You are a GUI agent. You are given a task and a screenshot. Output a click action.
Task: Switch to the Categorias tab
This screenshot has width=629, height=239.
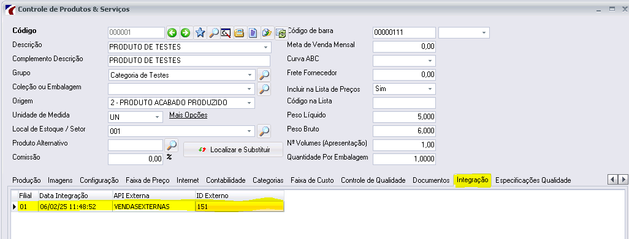268,180
